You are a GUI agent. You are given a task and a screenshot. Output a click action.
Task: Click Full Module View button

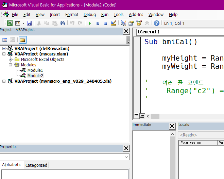(x=142, y=116)
